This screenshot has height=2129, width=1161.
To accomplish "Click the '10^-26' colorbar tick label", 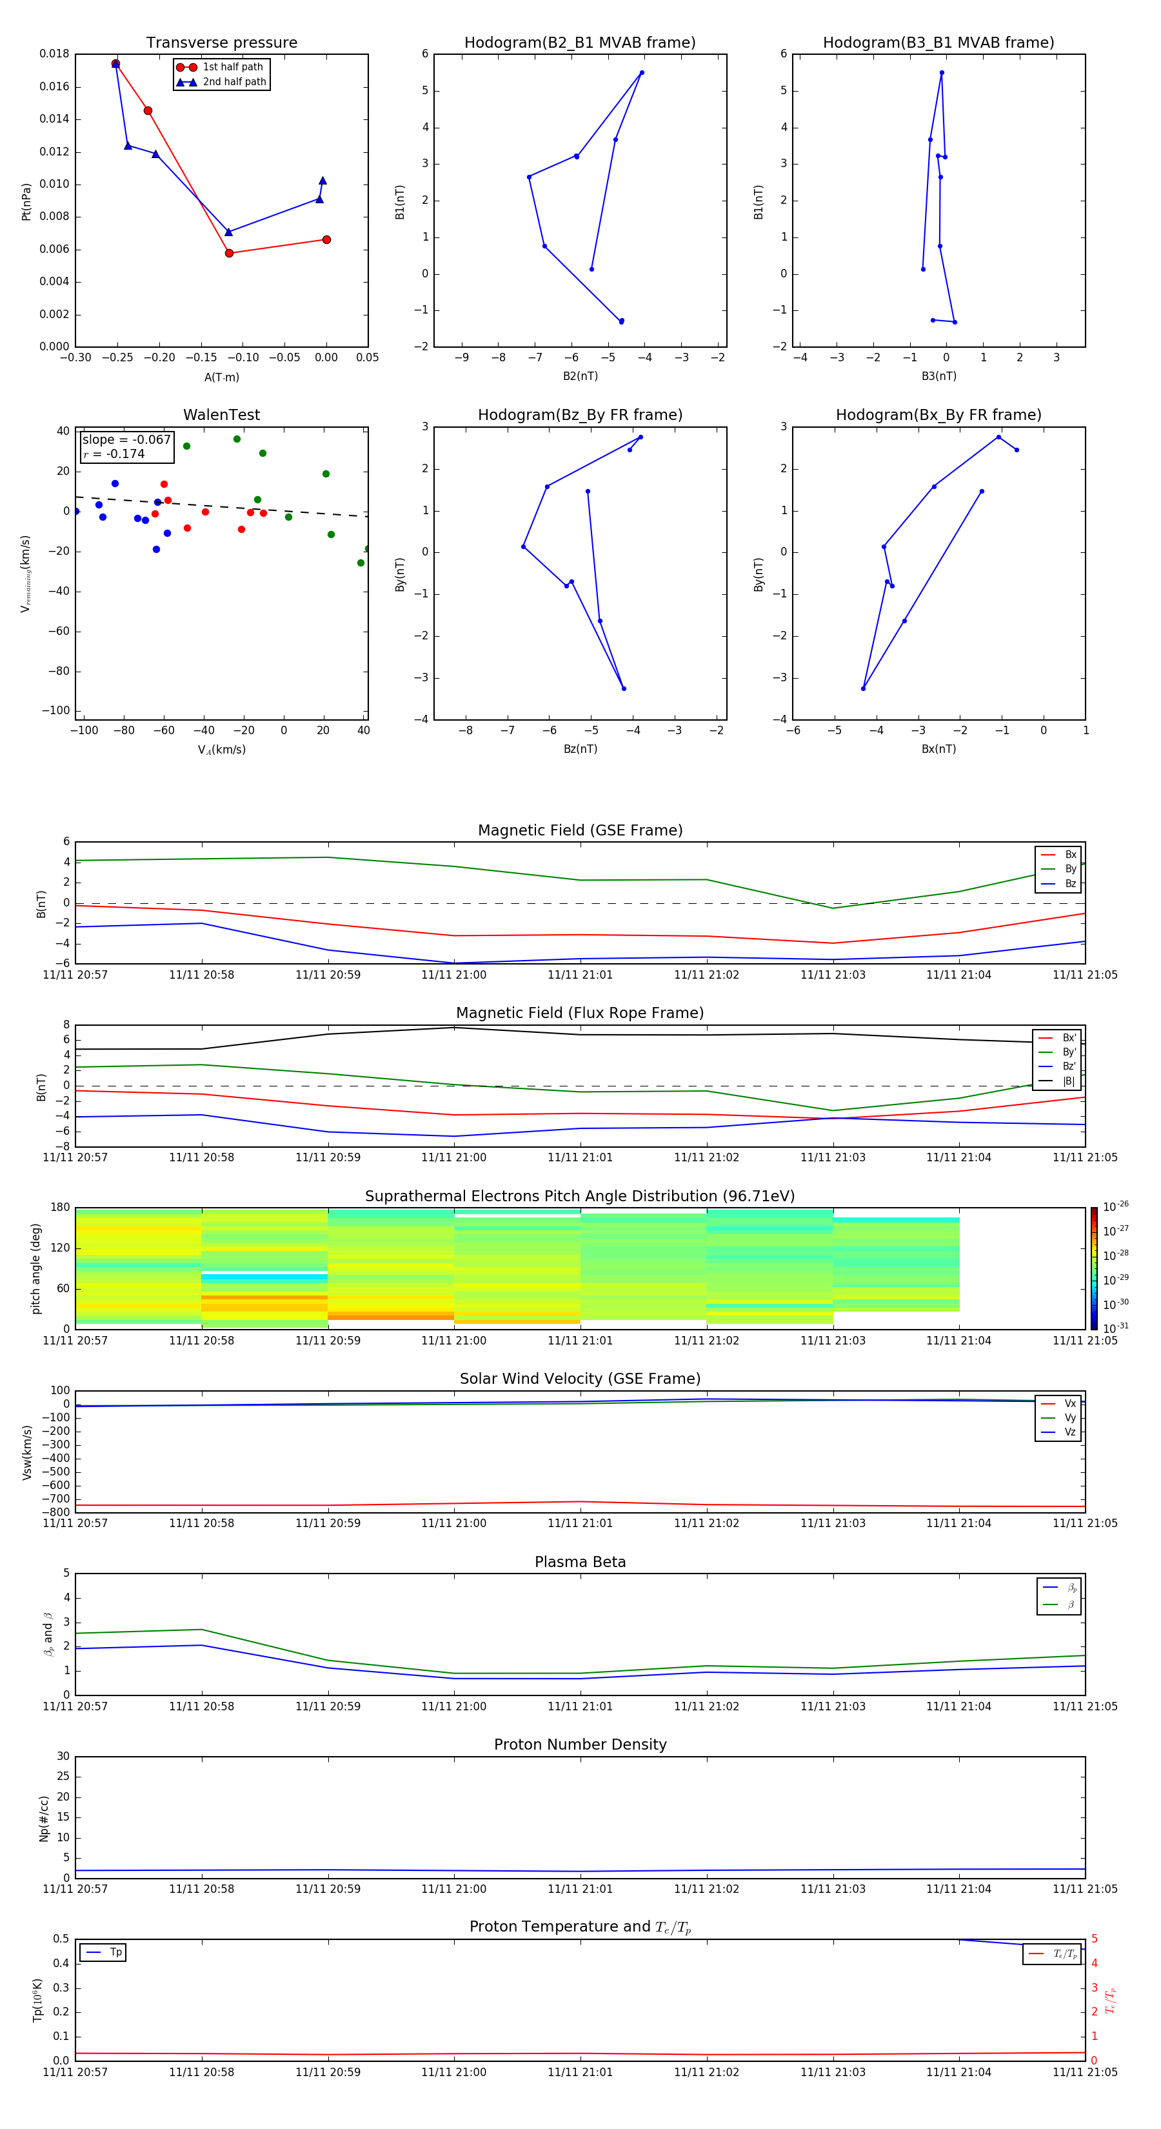I will [x=1116, y=1206].
